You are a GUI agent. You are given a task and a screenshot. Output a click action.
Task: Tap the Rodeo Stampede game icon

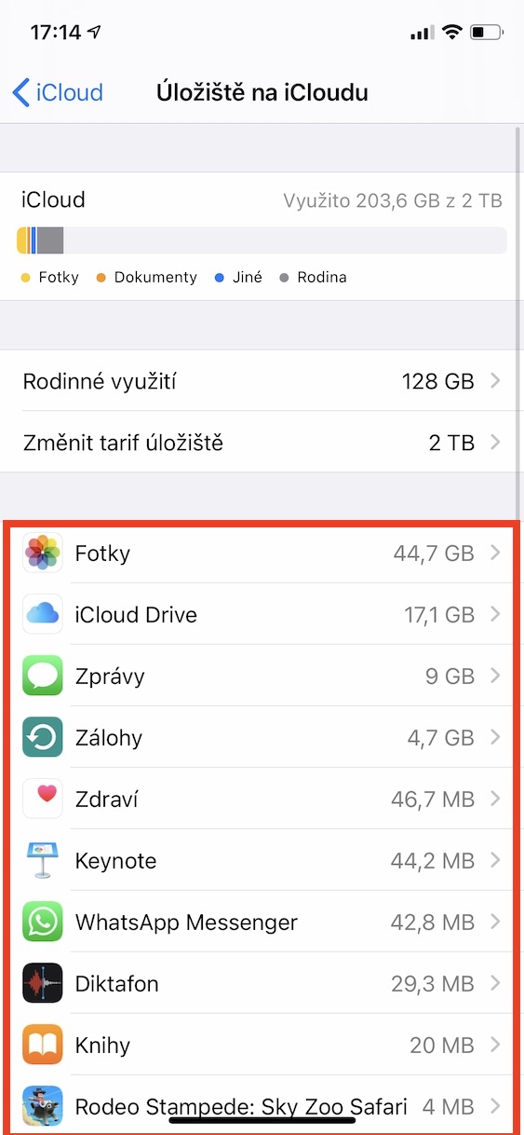(x=42, y=1106)
